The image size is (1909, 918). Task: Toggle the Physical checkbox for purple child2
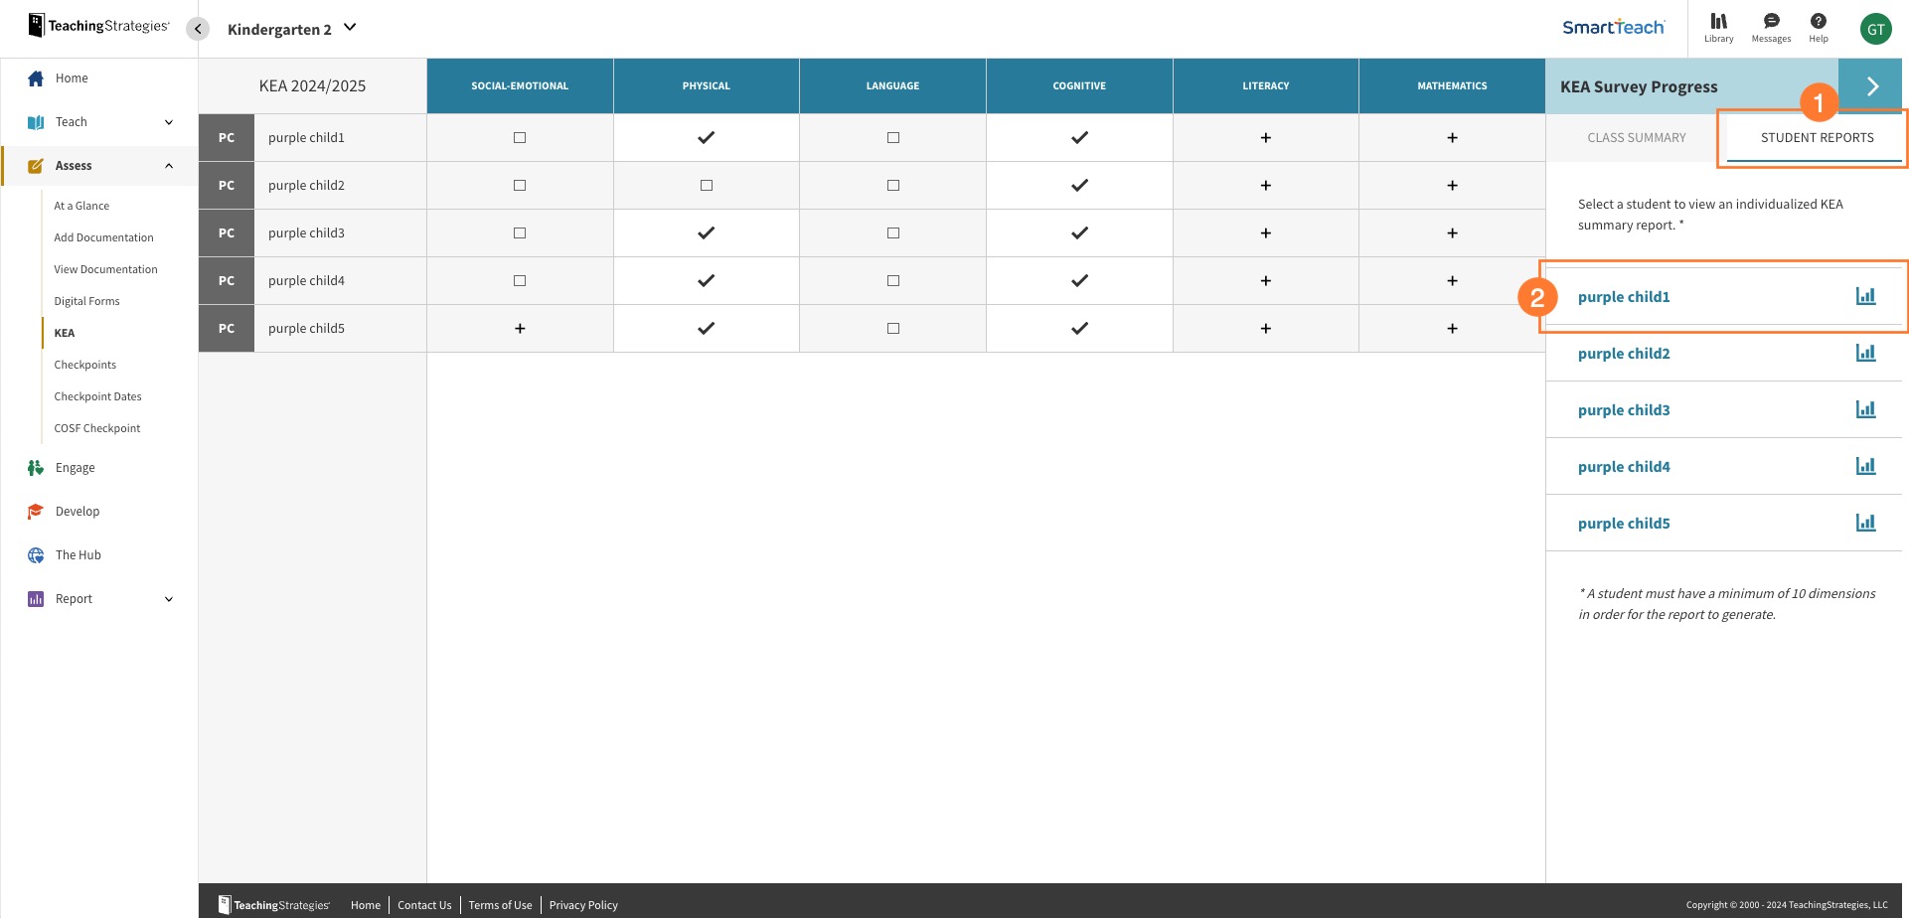point(706,185)
